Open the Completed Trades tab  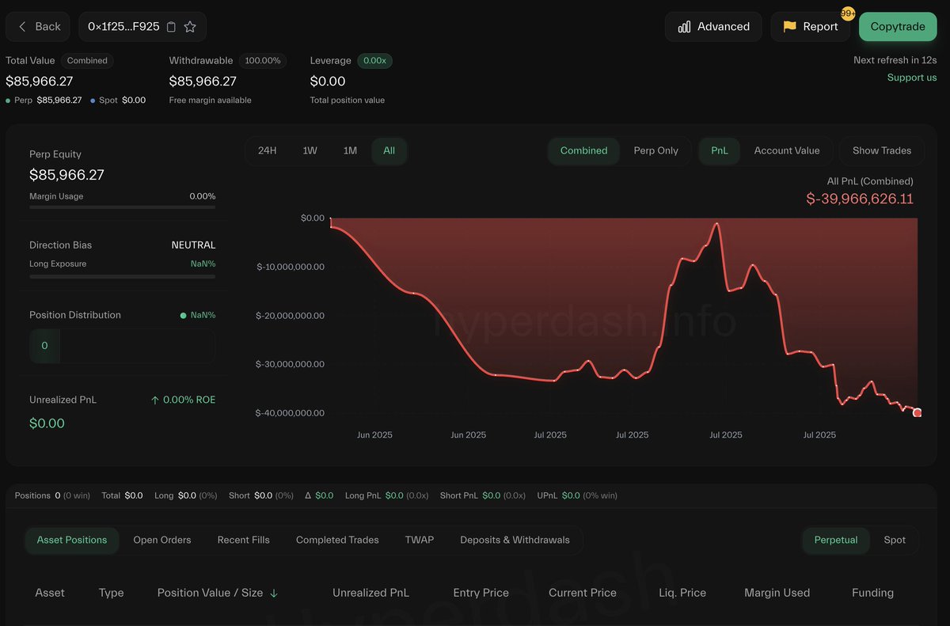(336, 540)
